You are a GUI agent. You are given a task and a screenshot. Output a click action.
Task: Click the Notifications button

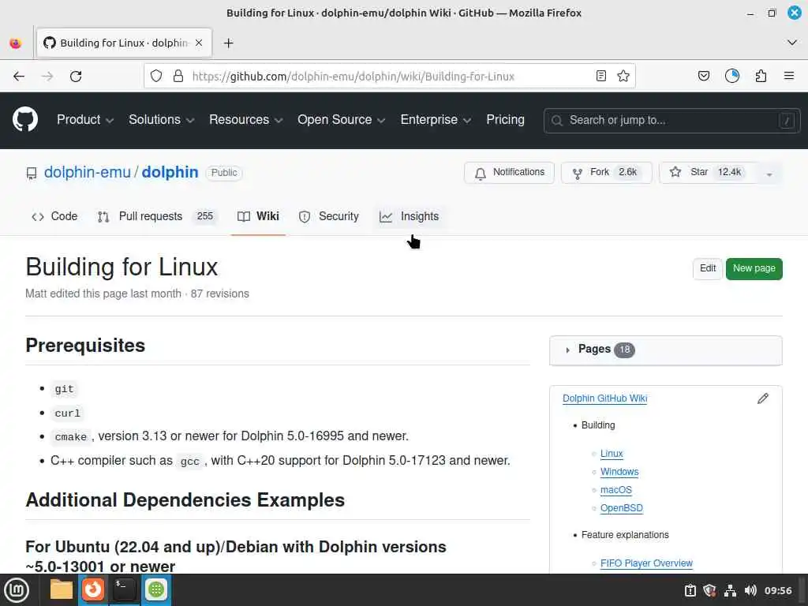509,173
